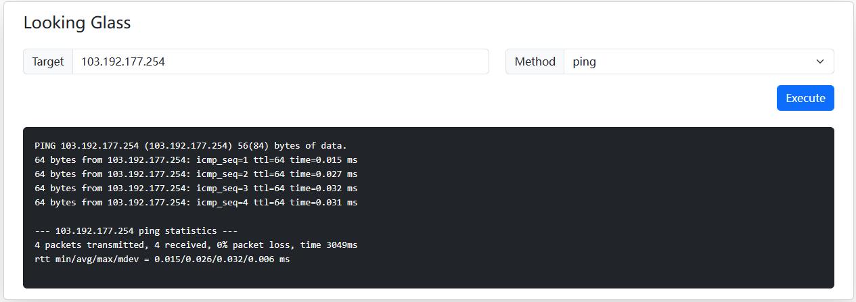The width and height of the screenshot is (856, 302).
Task: Click the packets transmitted summary line
Action: (196, 245)
